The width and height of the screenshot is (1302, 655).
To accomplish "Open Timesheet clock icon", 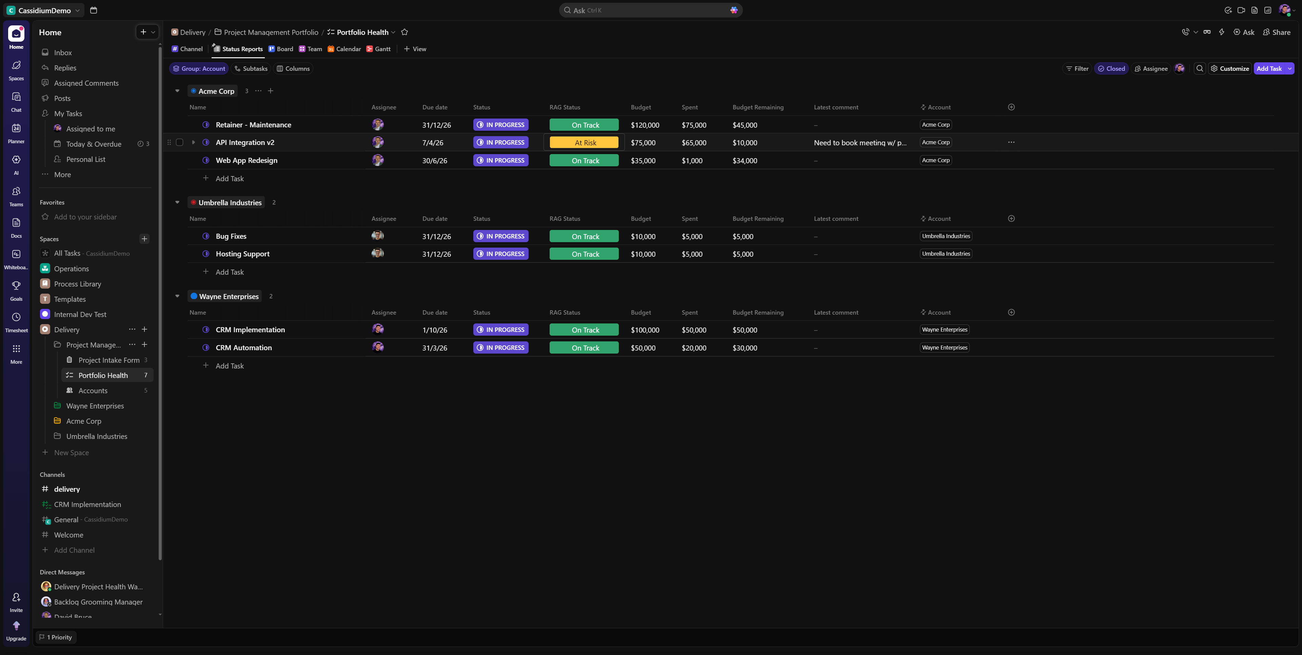I will point(16,322).
